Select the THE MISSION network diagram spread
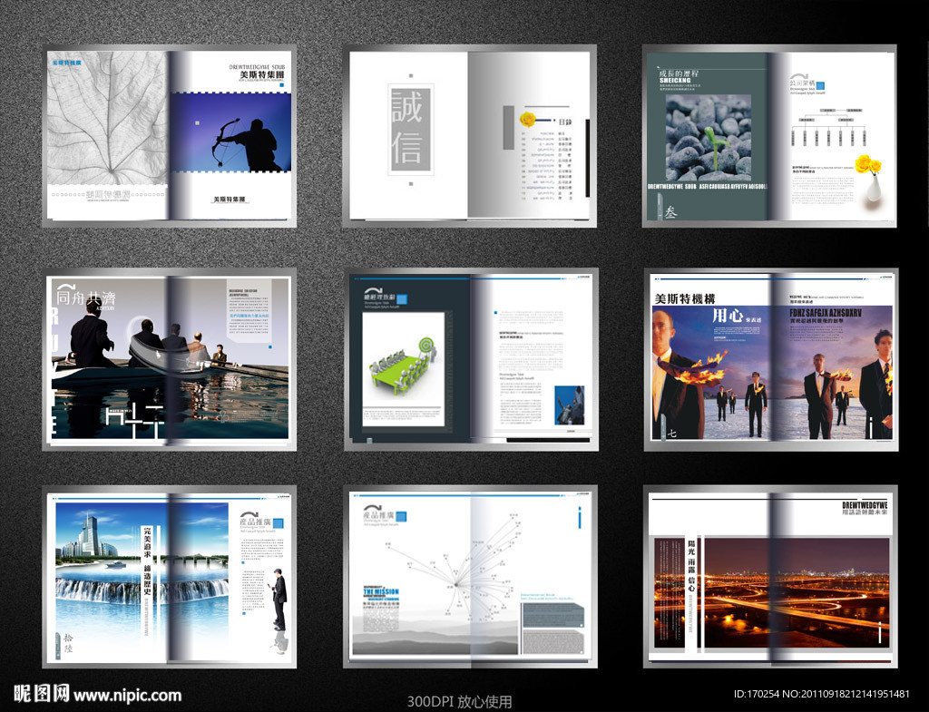Screen dimensions: 929x712 470,577
